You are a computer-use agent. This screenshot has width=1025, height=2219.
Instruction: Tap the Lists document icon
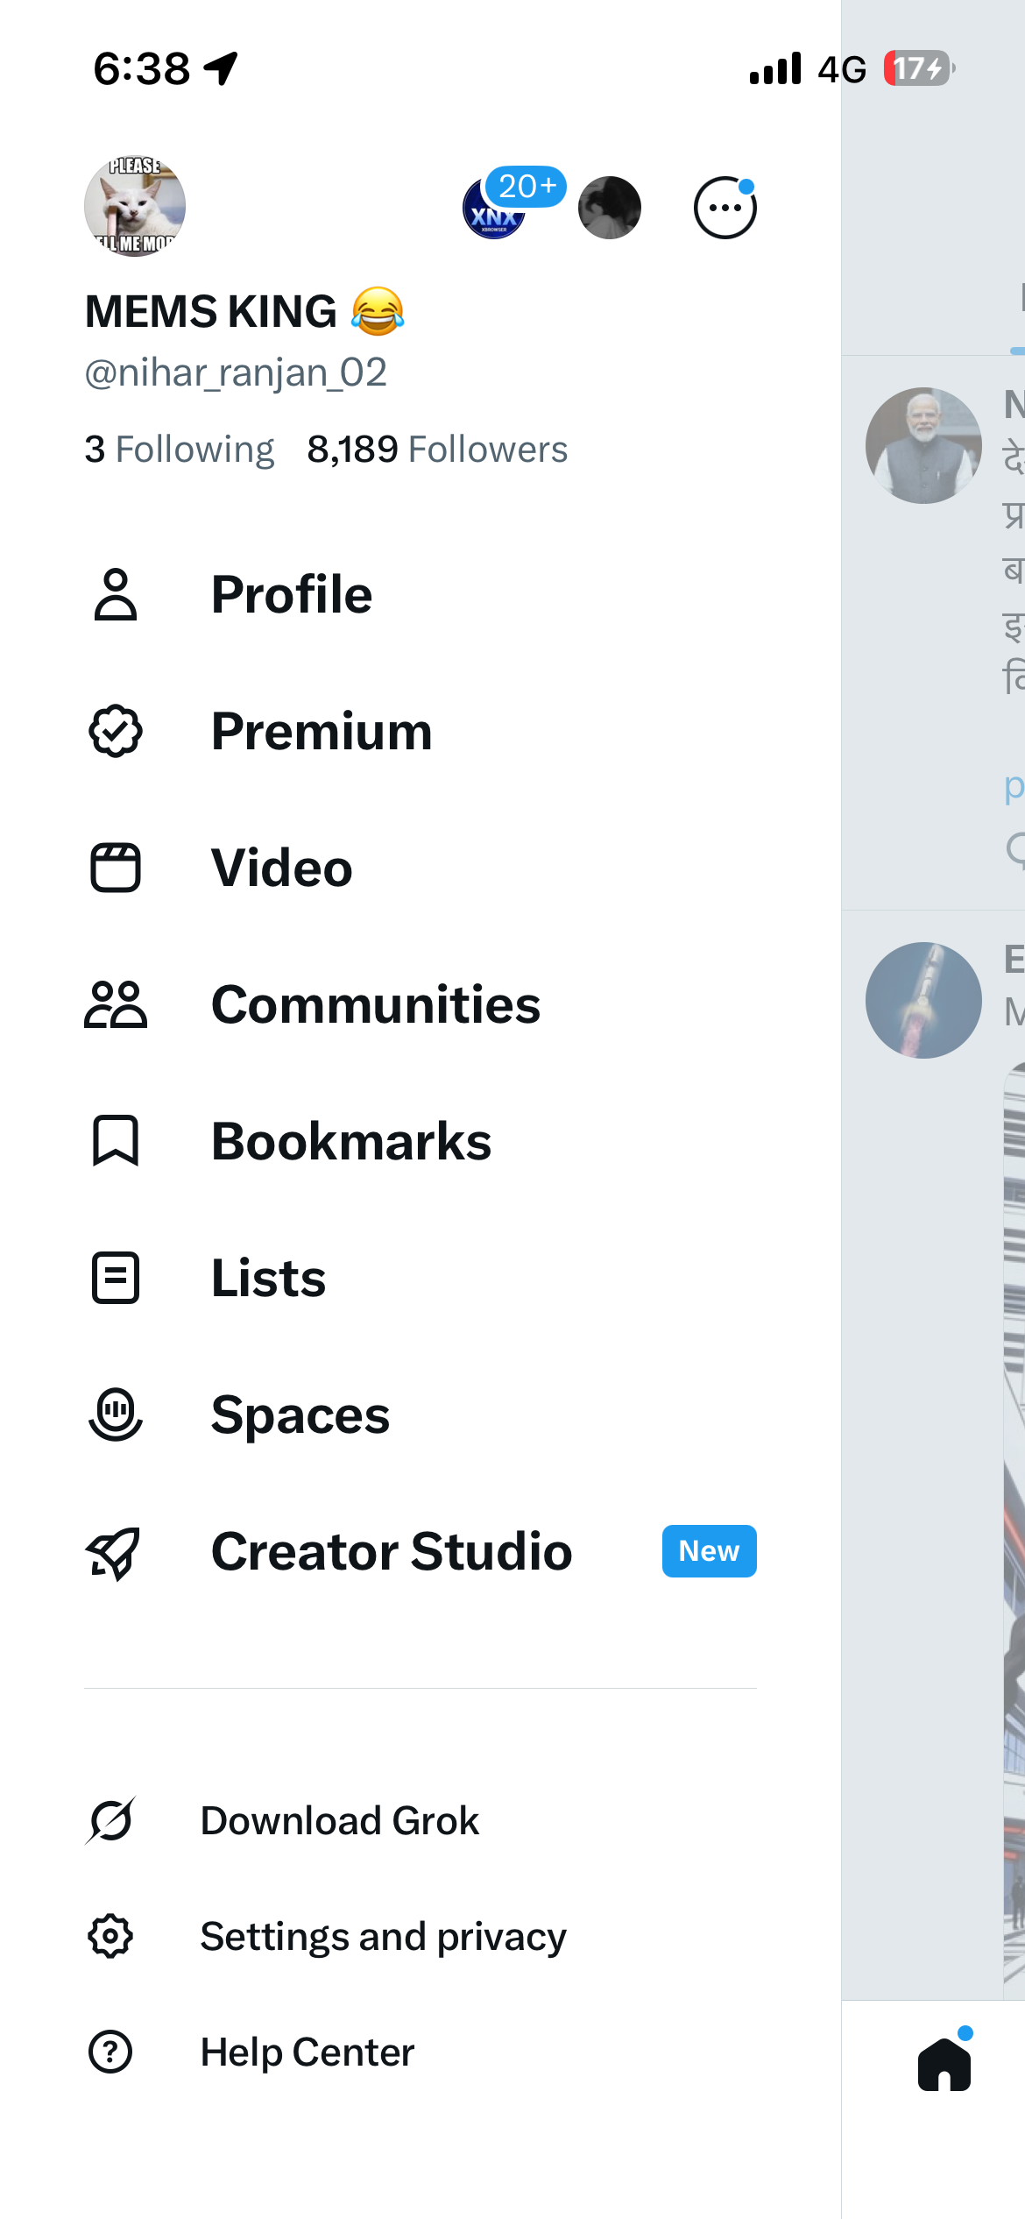[116, 1278]
